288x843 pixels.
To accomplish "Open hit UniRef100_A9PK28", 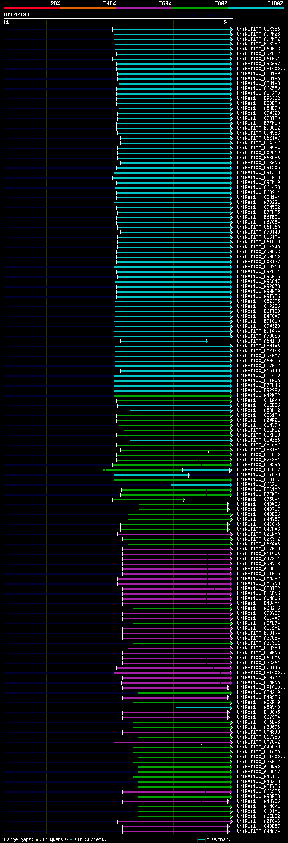I will pyautogui.click(x=258, y=34).
